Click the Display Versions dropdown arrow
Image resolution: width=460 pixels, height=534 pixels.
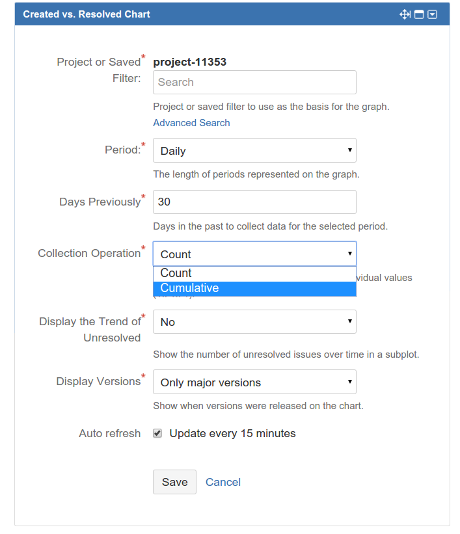[x=349, y=382]
